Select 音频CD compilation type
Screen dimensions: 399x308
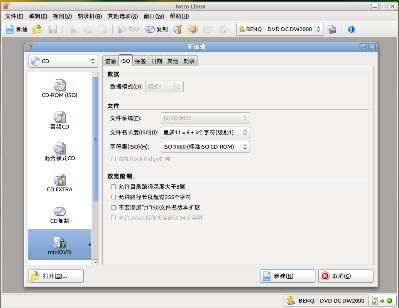point(59,121)
